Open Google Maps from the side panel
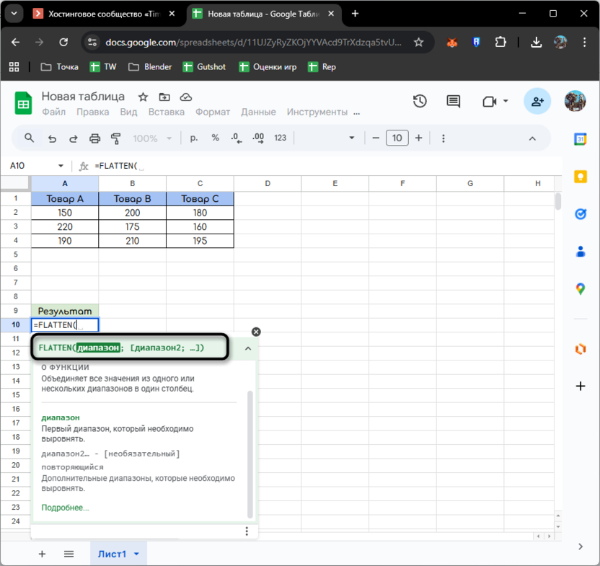600x566 pixels. point(581,287)
